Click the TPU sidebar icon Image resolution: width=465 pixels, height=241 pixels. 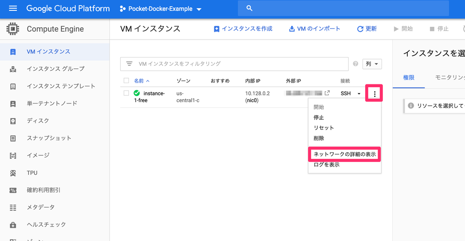[13, 173]
